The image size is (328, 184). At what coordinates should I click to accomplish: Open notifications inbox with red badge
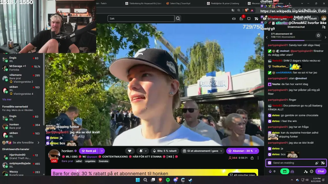click(241, 18)
